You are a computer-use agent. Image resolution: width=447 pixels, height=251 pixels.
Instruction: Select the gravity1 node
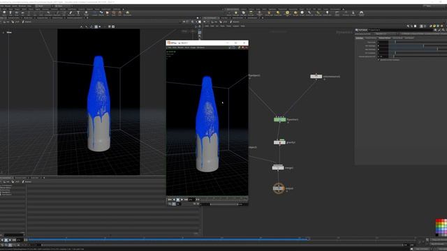click(x=279, y=142)
